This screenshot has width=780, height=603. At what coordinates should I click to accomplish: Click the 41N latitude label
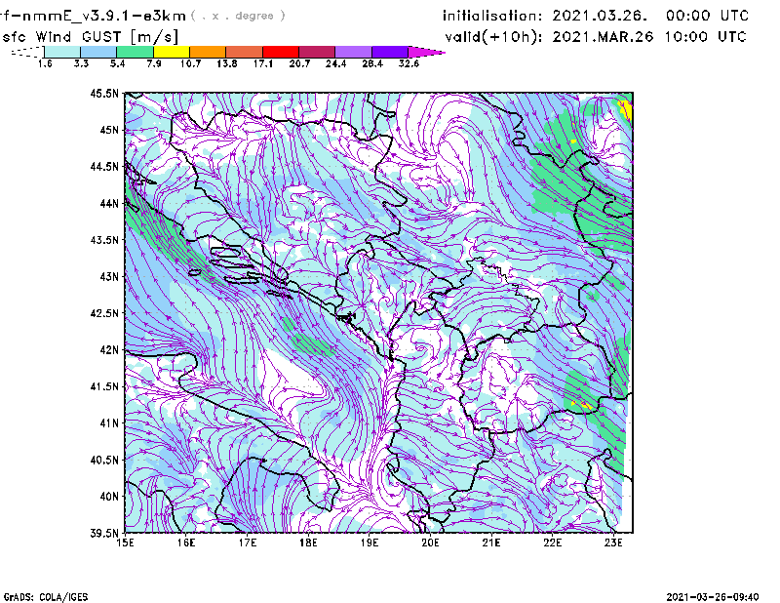(109, 423)
